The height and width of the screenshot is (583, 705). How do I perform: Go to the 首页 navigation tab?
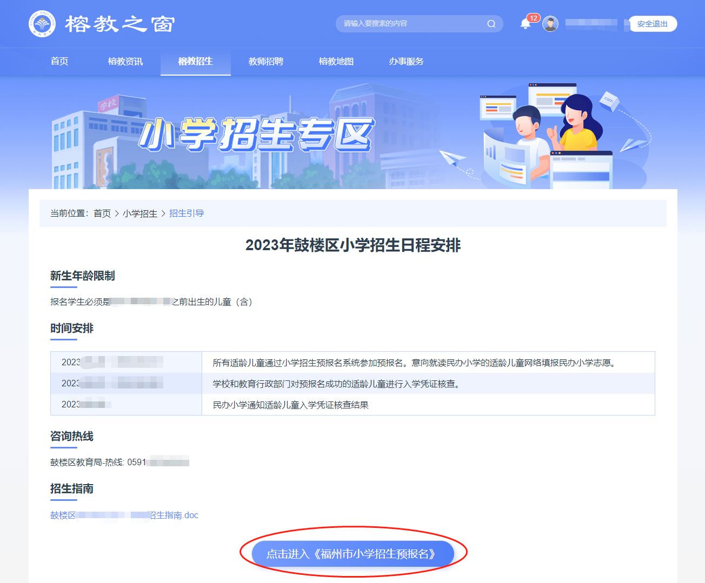click(x=59, y=62)
